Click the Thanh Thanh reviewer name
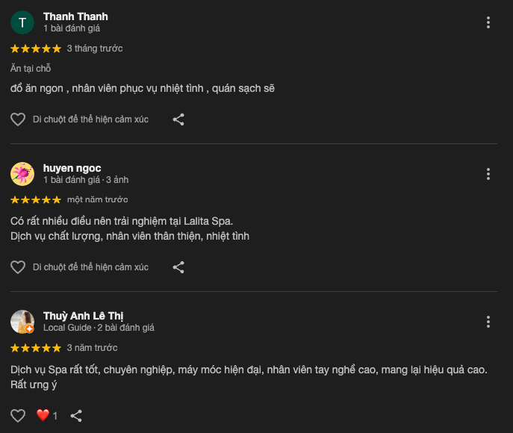The image size is (513, 433). click(75, 16)
